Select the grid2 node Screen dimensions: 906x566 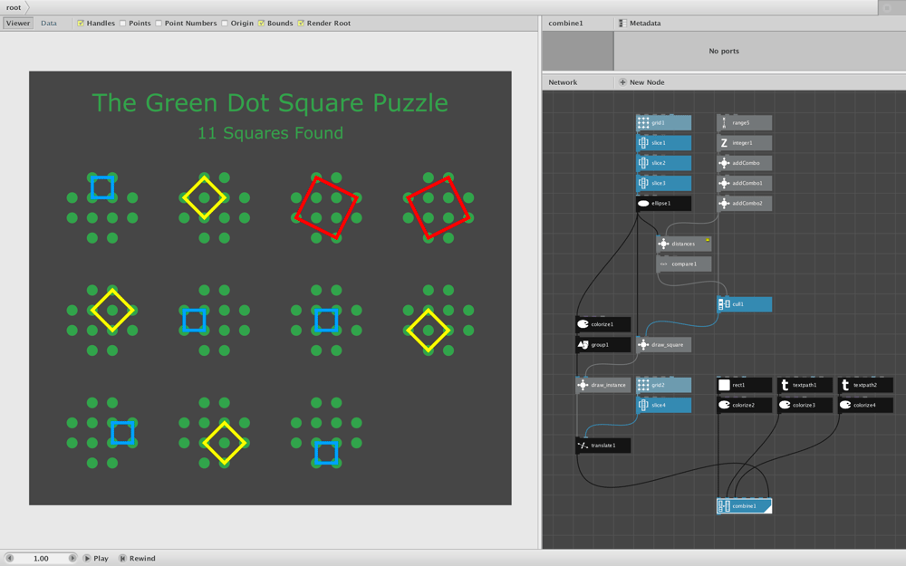tap(663, 385)
